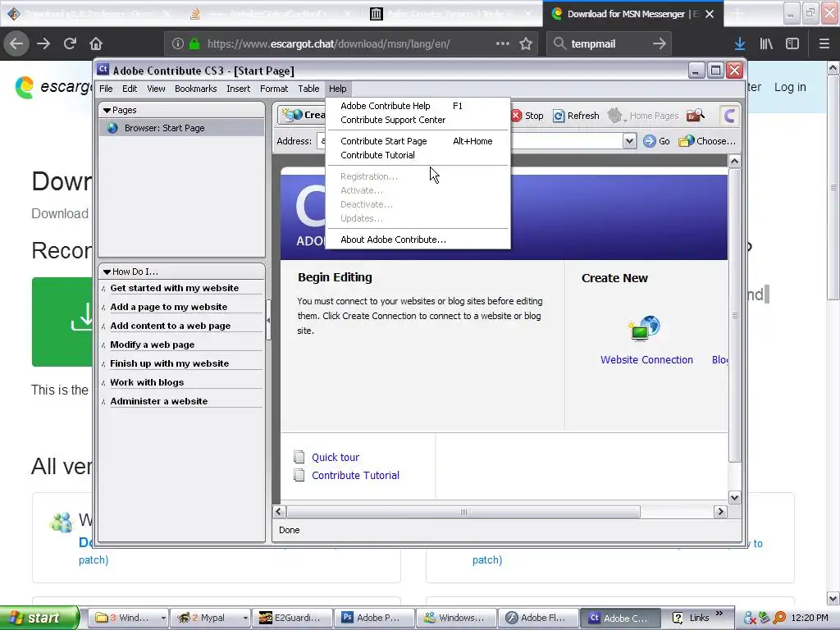Click the Website Connection icon
Viewport: 840px width, 630px height.
tap(645, 328)
